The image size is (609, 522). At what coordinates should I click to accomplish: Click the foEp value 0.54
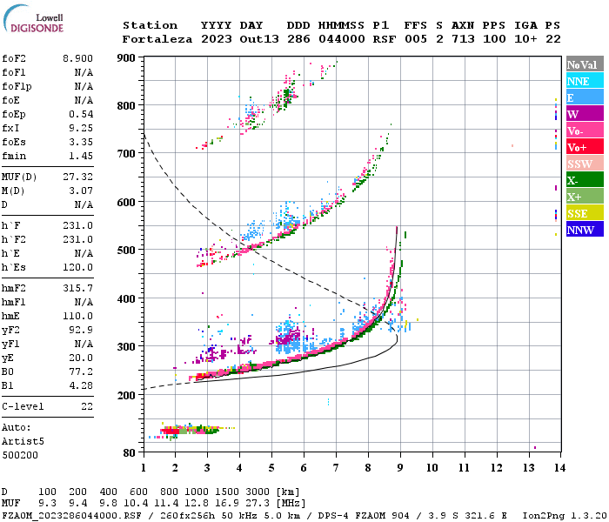tap(81, 114)
